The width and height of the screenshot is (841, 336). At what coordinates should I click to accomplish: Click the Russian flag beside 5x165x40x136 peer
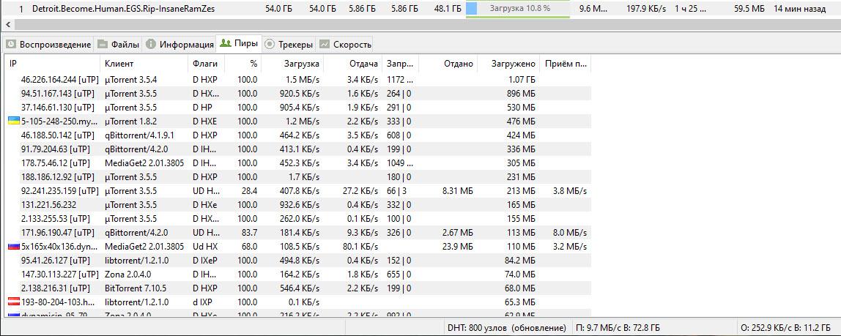[13, 247]
